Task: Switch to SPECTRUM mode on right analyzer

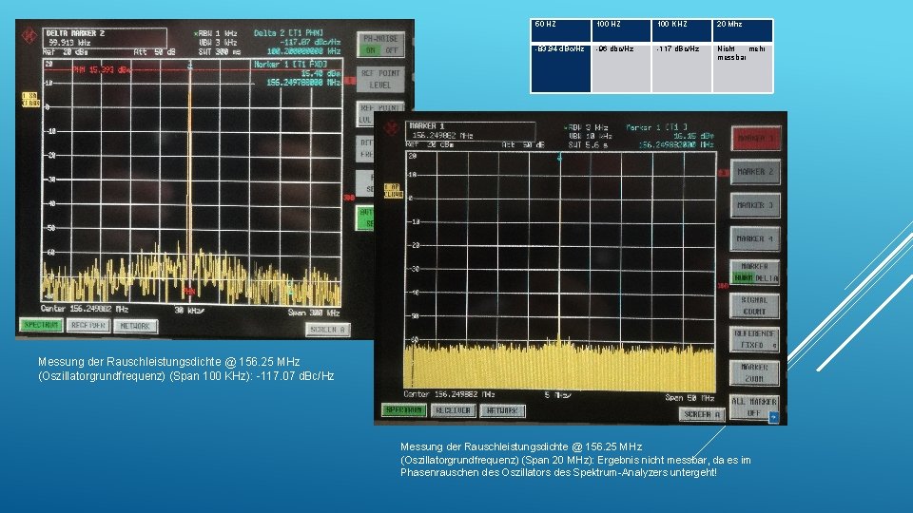Action: click(x=404, y=410)
